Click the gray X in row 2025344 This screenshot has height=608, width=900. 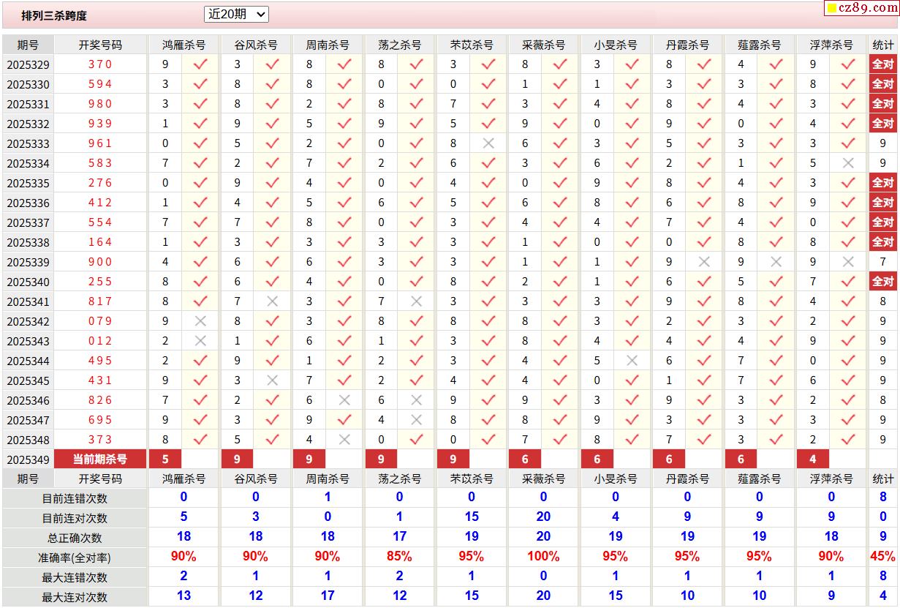(x=632, y=361)
